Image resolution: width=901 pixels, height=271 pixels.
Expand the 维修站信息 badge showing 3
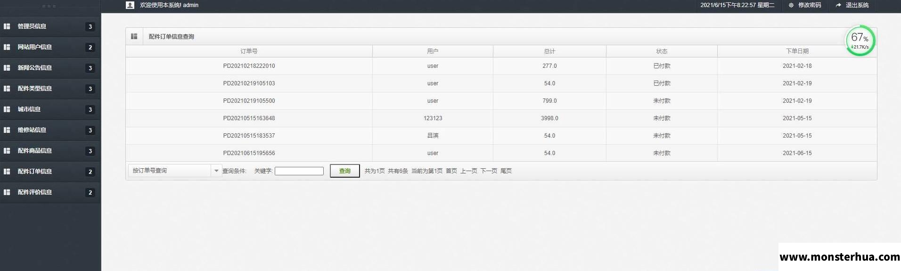click(x=90, y=131)
